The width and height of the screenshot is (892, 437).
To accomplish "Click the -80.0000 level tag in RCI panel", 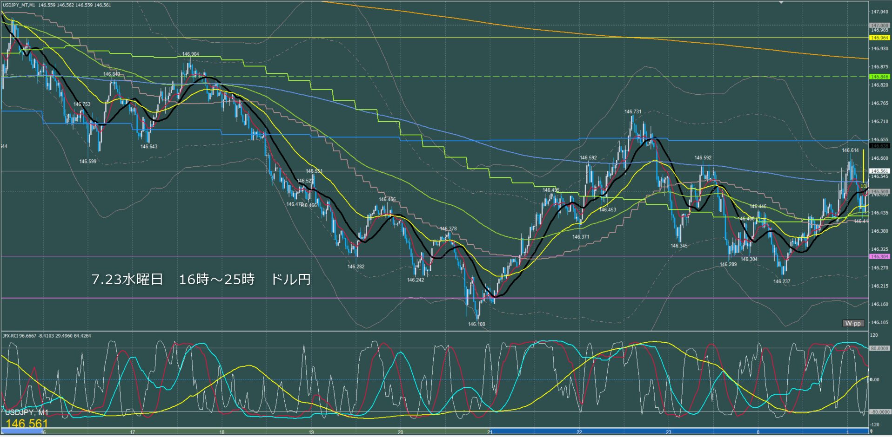I will [879, 412].
